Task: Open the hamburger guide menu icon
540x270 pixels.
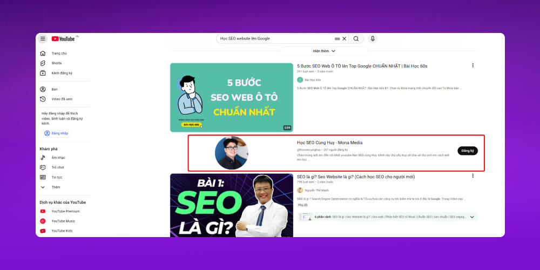Action: [x=43, y=39]
